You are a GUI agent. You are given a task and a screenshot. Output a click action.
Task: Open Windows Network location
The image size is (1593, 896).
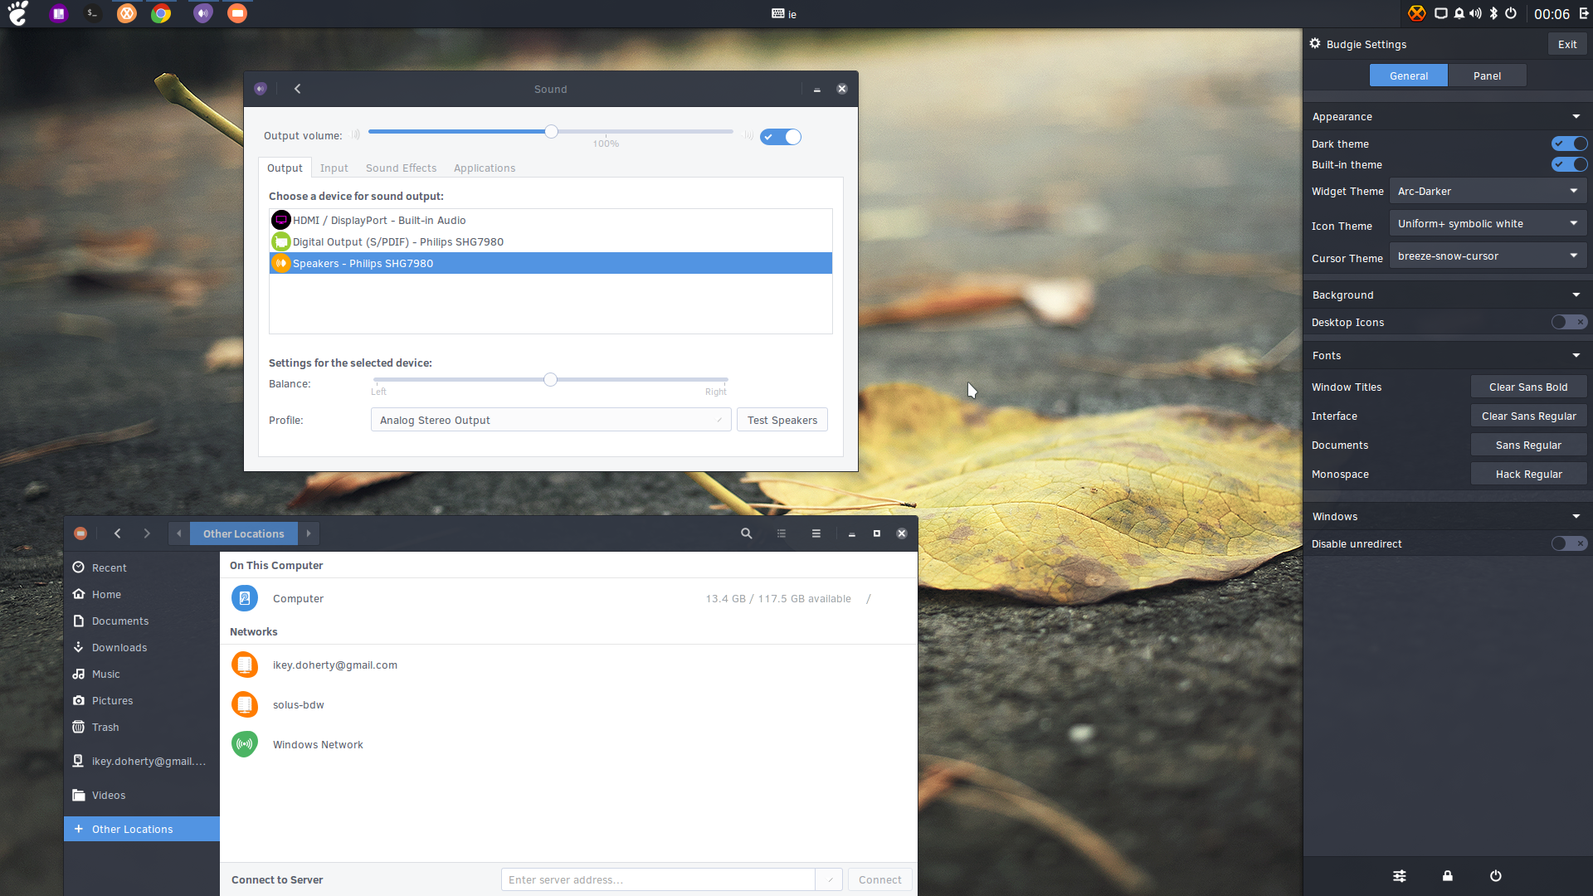568,744
